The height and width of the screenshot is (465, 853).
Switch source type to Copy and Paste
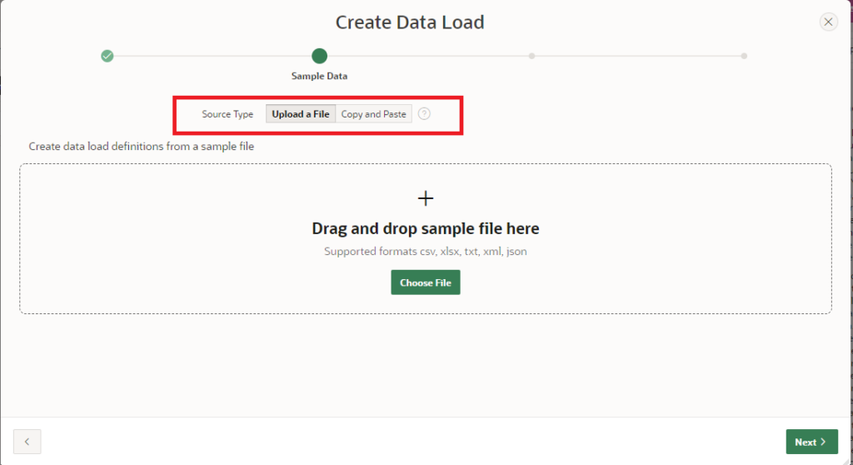(373, 114)
